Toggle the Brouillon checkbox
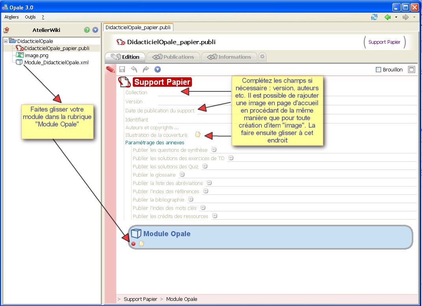The image size is (422, 306). [378, 70]
